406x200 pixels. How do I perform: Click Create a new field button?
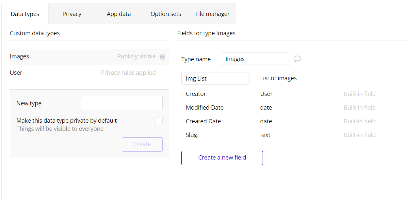click(222, 158)
